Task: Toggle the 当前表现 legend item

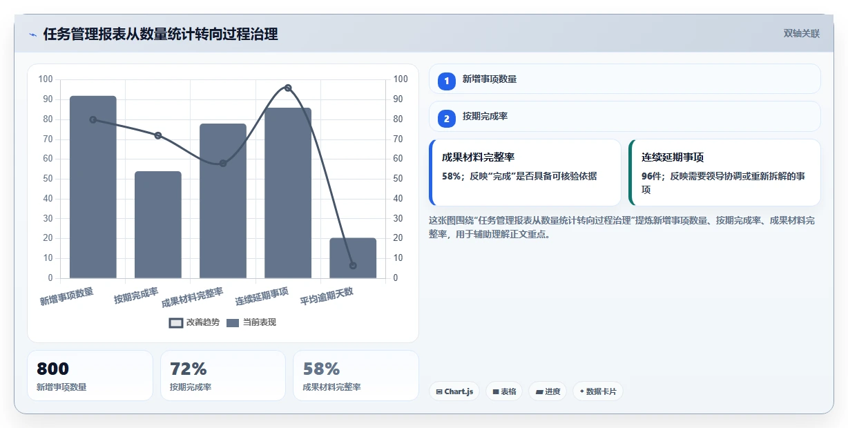Action: tap(251, 322)
